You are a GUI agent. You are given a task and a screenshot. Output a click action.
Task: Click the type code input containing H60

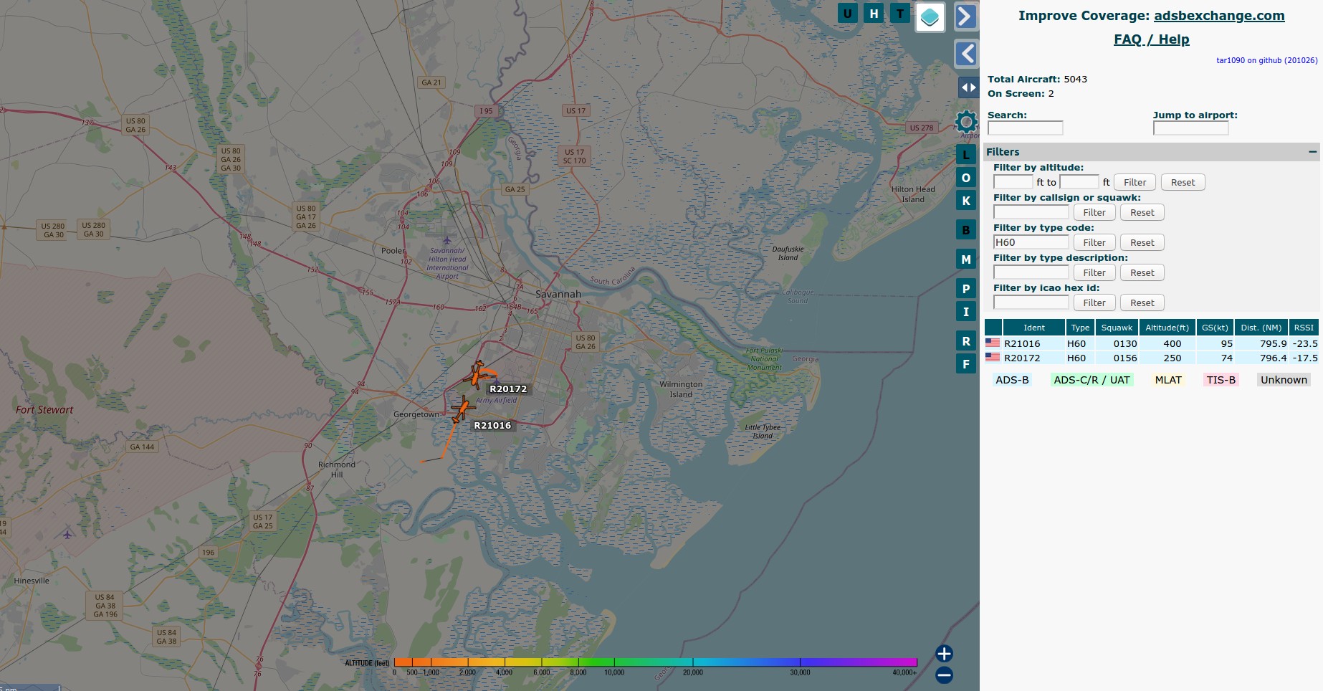point(1031,242)
